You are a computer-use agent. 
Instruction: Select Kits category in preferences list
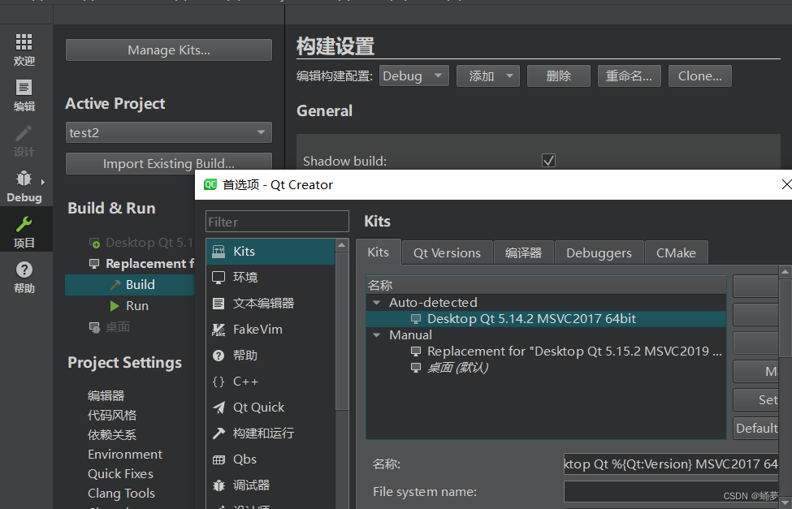(x=270, y=252)
